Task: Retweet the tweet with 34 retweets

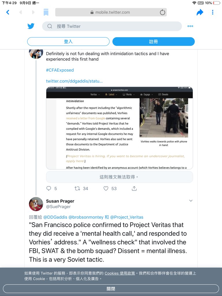Action: (x=77, y=188)
